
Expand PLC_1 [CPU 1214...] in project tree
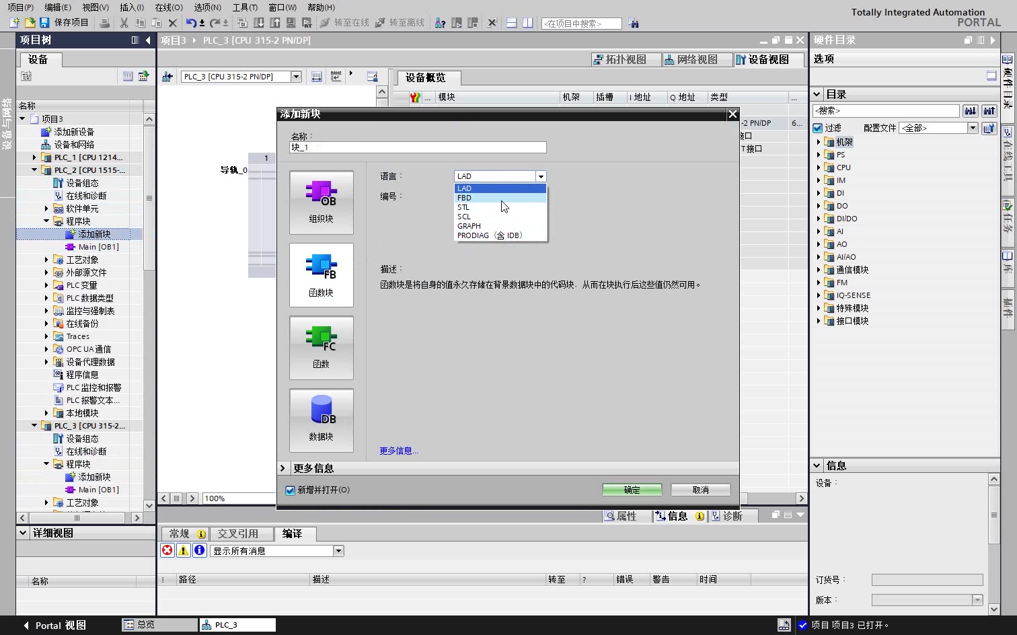34,157
